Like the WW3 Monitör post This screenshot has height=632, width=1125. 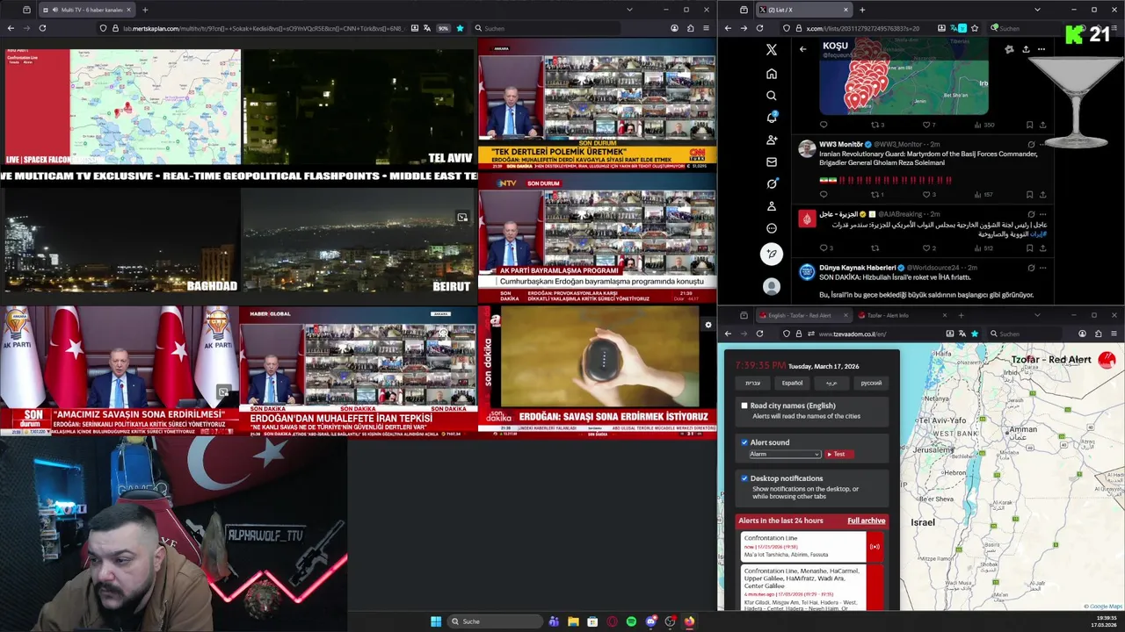pyautogui.click(x=925, y=194)
